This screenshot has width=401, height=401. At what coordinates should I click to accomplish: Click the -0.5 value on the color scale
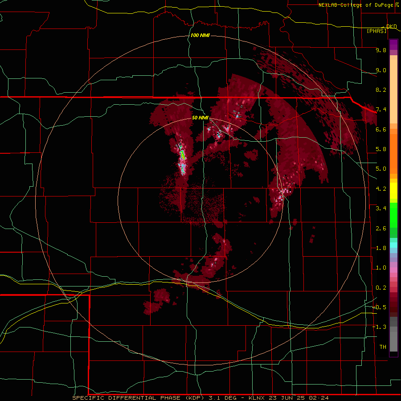[x=379, y=307]
